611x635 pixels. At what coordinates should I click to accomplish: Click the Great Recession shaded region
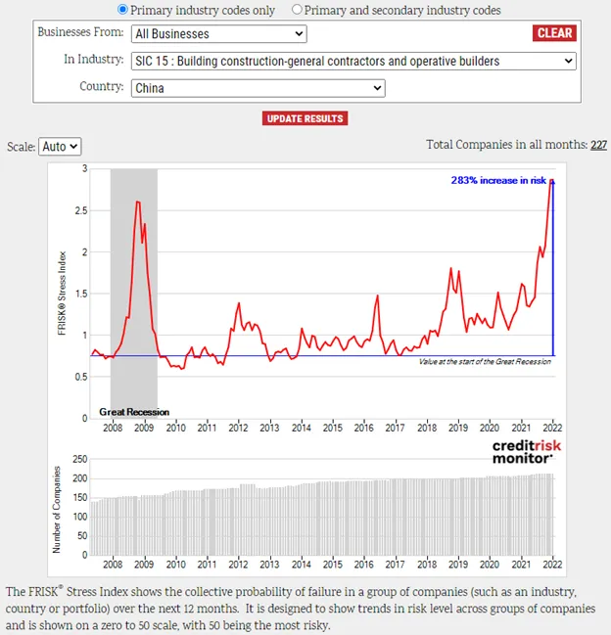[134, 294]
